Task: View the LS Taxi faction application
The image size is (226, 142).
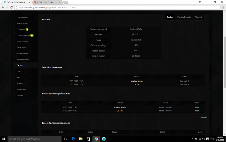Action: [x=197, y=111]
